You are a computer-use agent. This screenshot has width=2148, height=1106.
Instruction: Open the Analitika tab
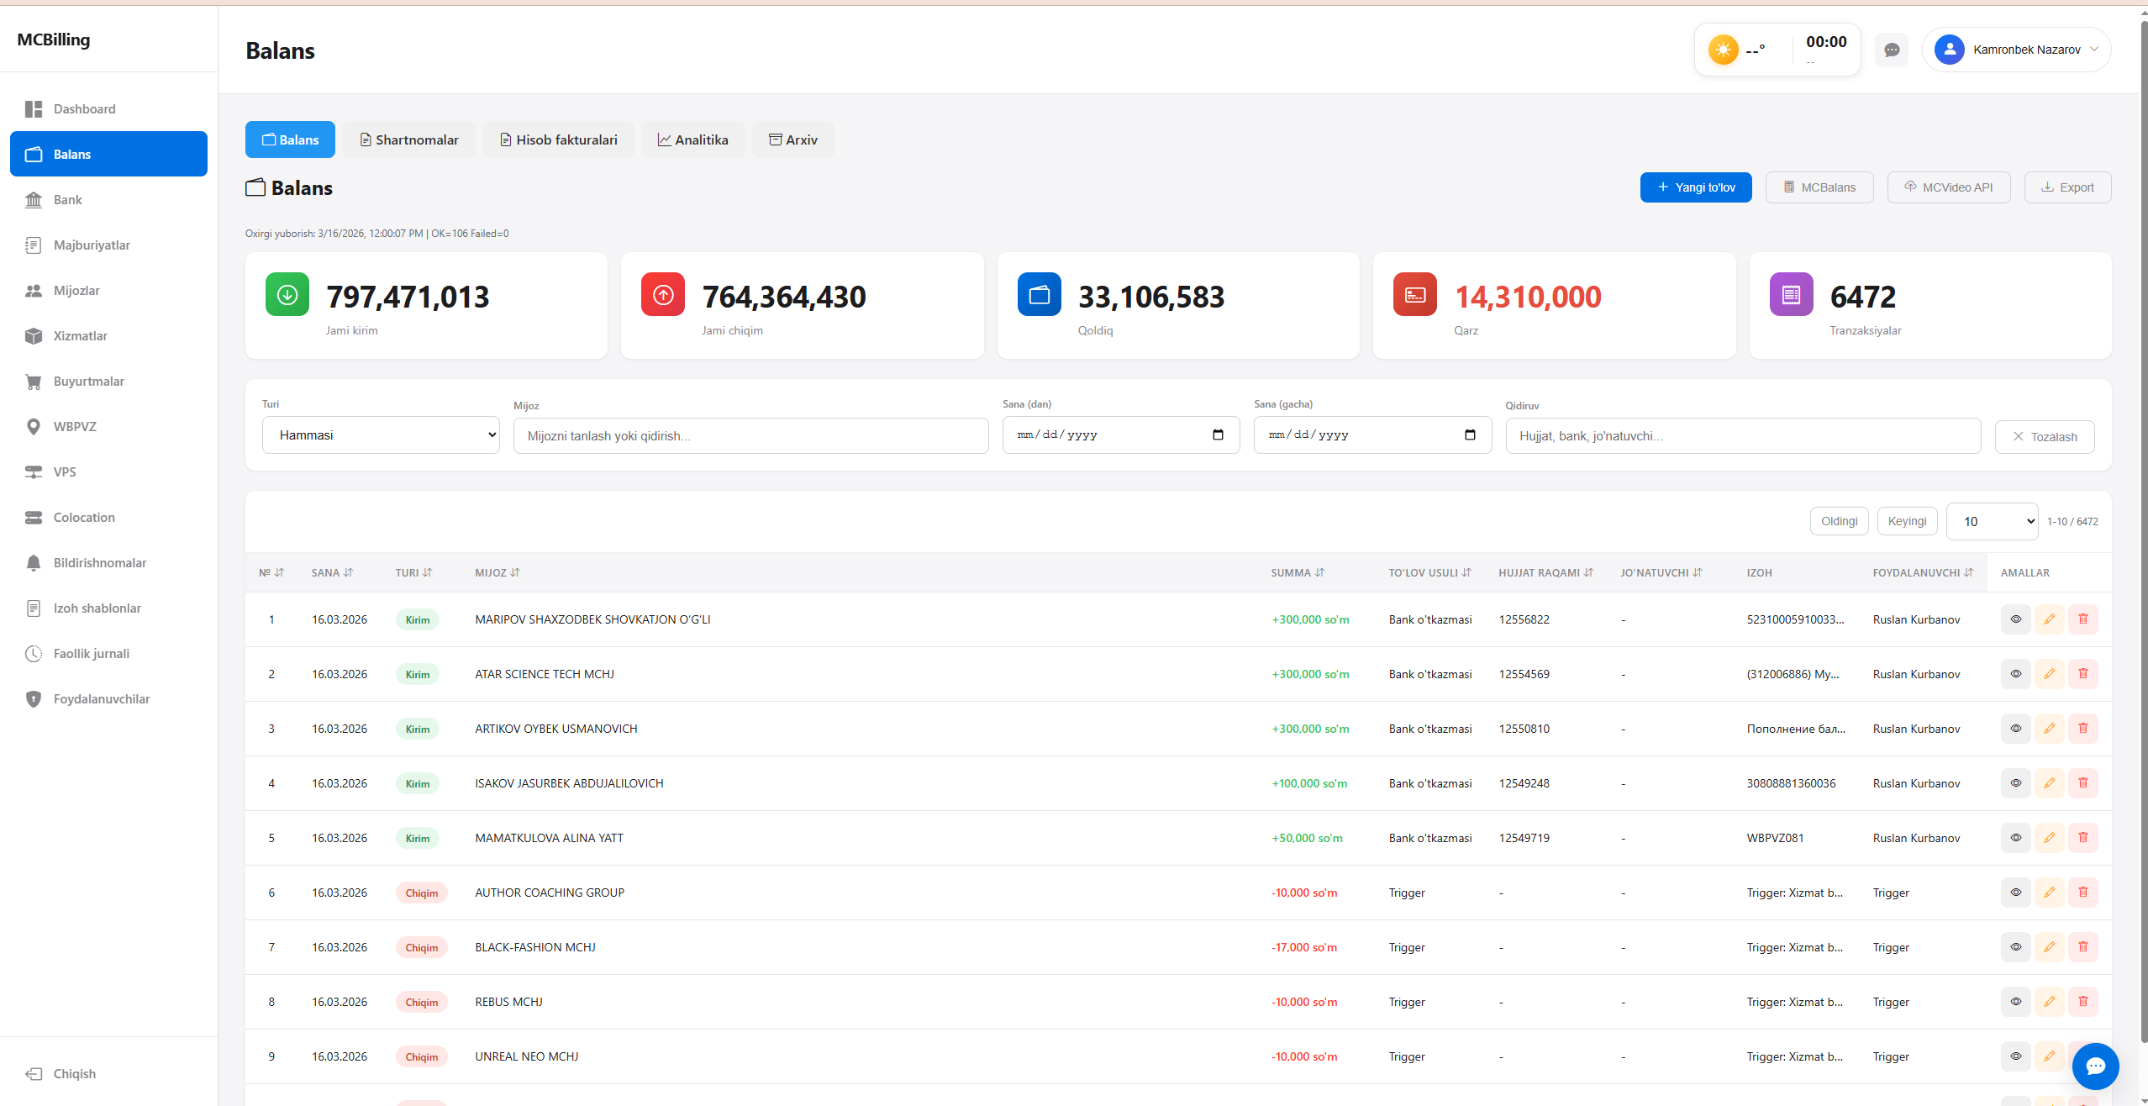(692, 140)
